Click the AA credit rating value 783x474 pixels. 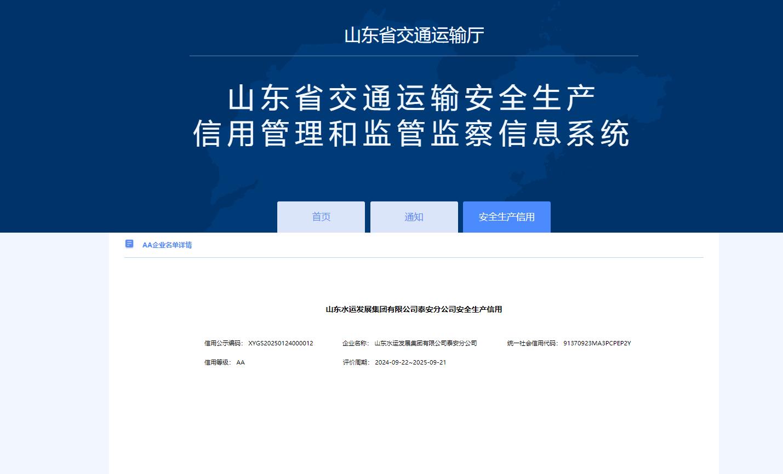tap(241, 362)
